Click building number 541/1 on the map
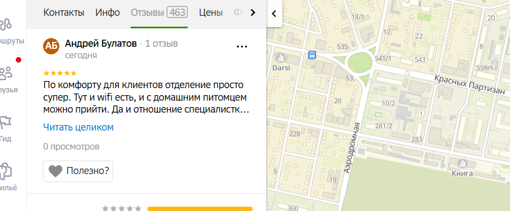The image size is (510, 211). [x=382, y=58]
